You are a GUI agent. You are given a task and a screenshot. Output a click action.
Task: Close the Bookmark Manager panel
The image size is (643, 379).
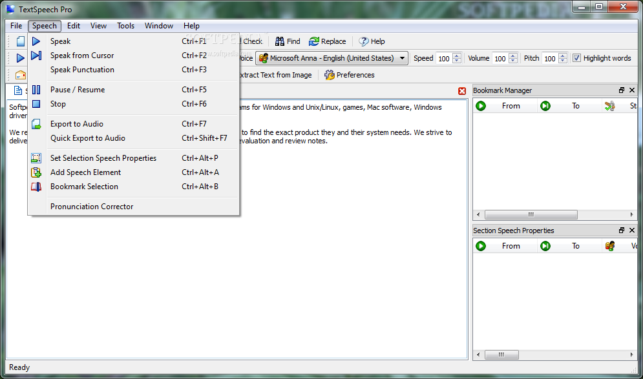[x=632, y=90]
